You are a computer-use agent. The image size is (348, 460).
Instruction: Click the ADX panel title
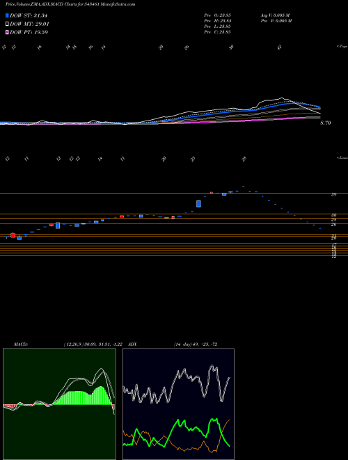tap(133, 344)
